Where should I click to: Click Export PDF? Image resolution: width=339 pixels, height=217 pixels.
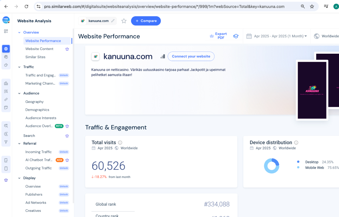(219, 36)
